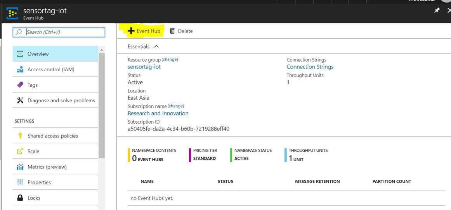Click the East Asia location text

[x=138, y=98]
